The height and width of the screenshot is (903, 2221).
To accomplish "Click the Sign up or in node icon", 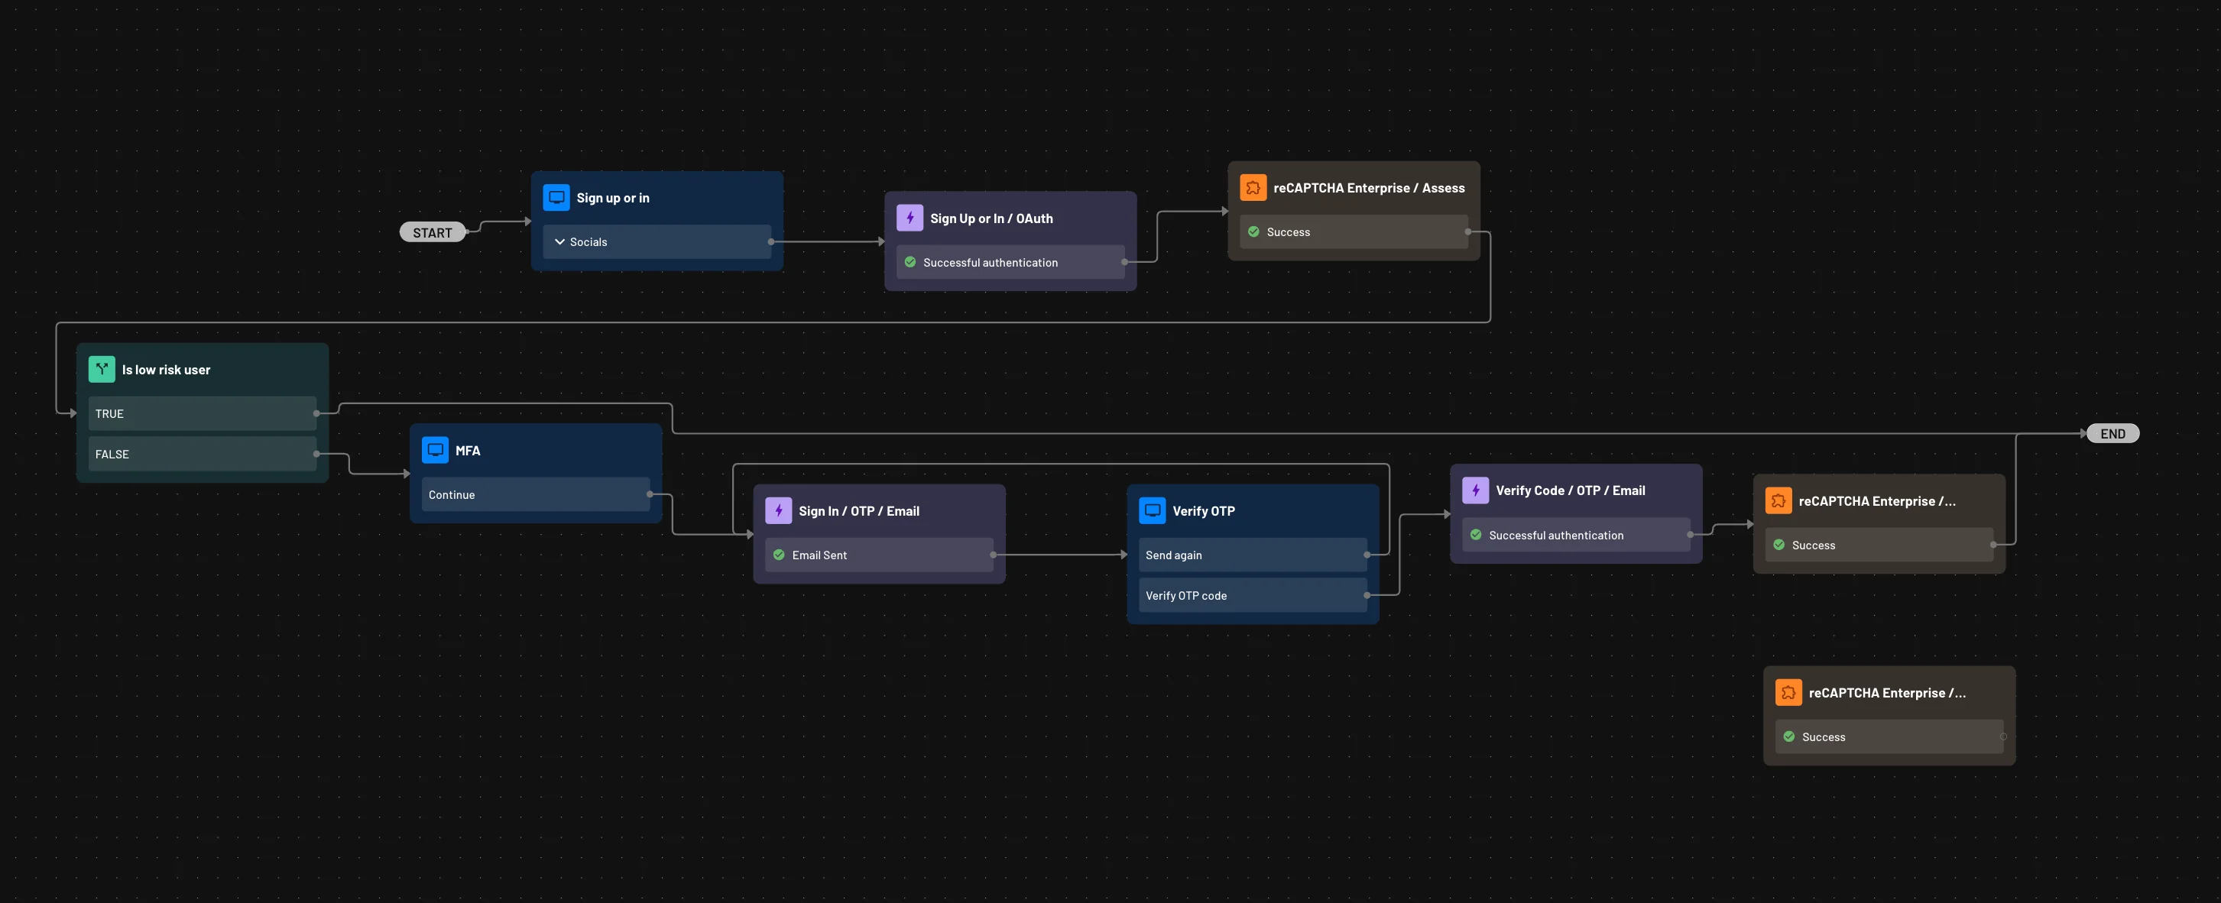I will pos(555,197).
